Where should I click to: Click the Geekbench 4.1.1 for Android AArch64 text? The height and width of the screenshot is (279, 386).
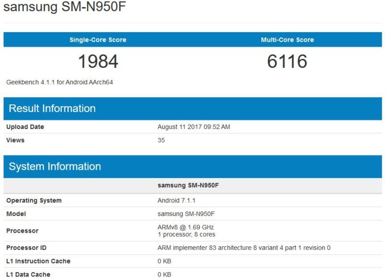coord(60,82)
